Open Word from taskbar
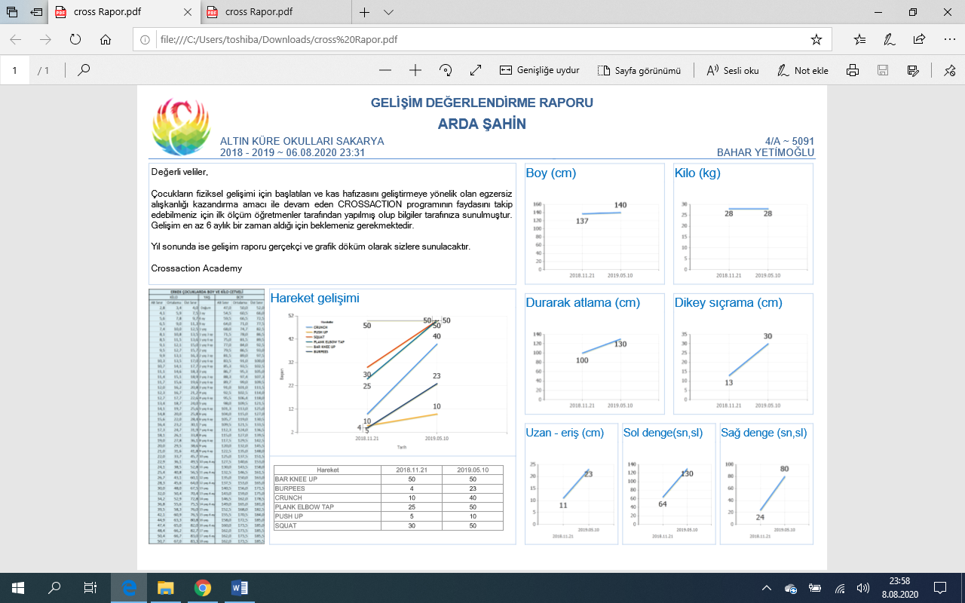 click(x=239, y=588)
